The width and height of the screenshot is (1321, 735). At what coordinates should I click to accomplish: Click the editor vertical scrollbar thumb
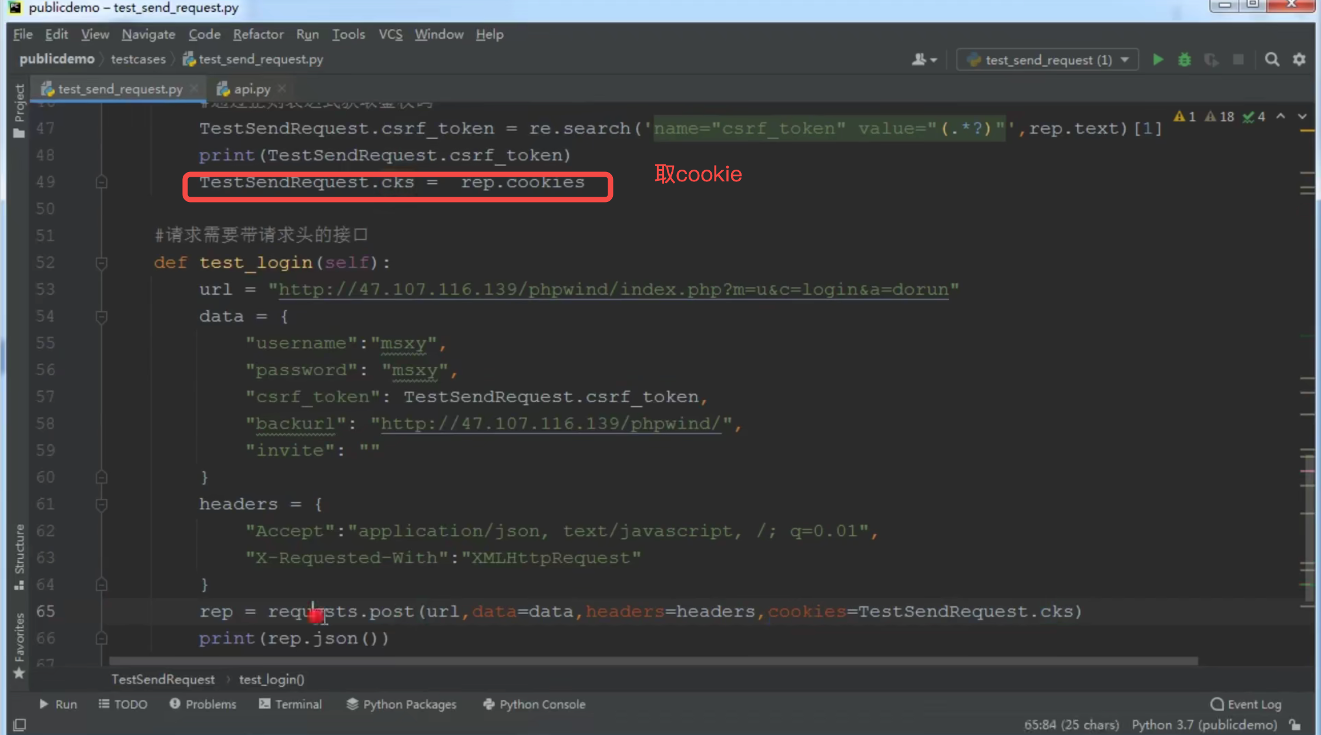(x=1310, y=527)
